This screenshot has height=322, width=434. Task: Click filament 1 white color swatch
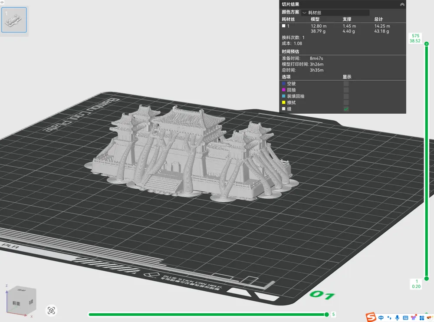pyautogui.click(x=283, y=26)
